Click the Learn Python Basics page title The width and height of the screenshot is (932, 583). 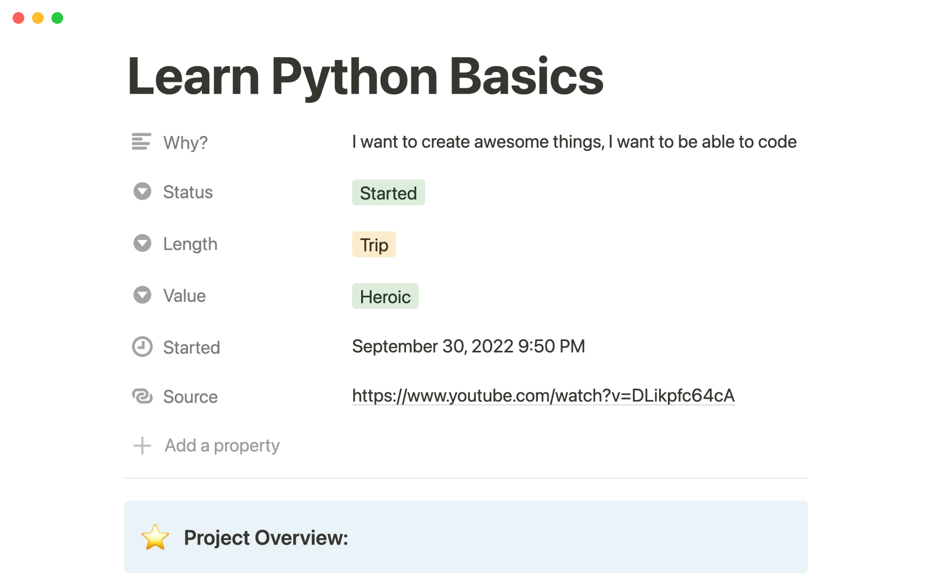tap(365, 76)
